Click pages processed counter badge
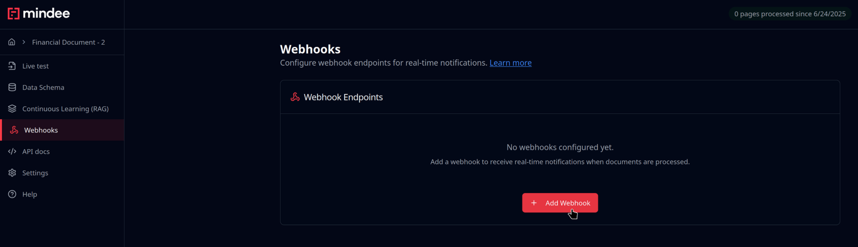The height and width of the screenshot is (247, 858). (790, 14)
